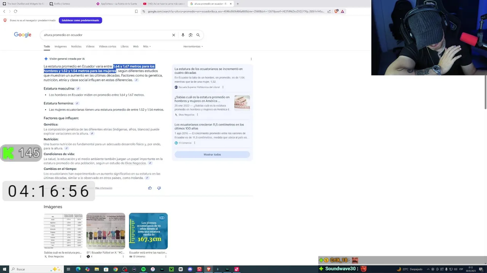Click Windows Start button
Viewport: 487px width, 273px height.
click(4, 269)
